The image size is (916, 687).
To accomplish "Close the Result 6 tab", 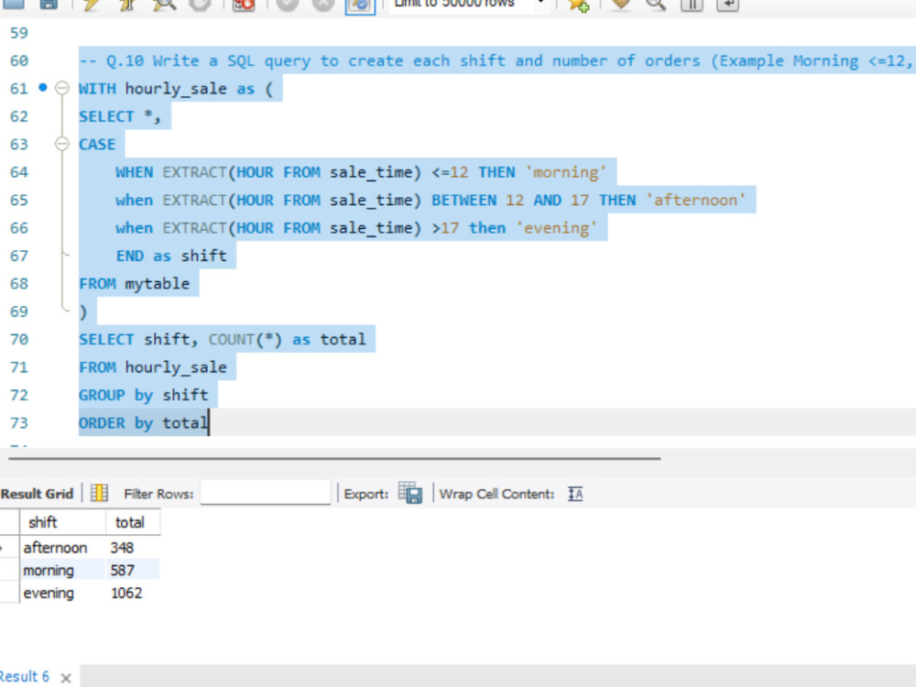I will pos(66,678).
